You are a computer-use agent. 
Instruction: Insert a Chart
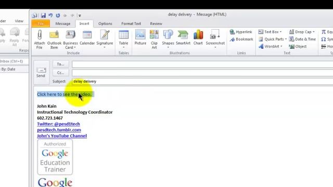pos(198,38)
